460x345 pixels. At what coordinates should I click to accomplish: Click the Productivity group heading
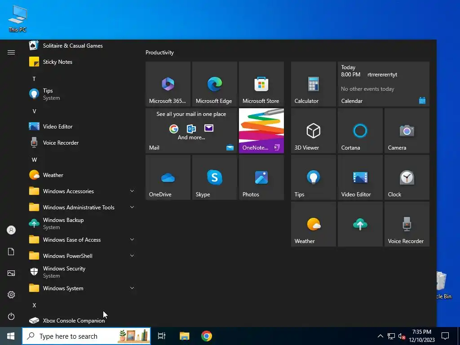(159, 53)
